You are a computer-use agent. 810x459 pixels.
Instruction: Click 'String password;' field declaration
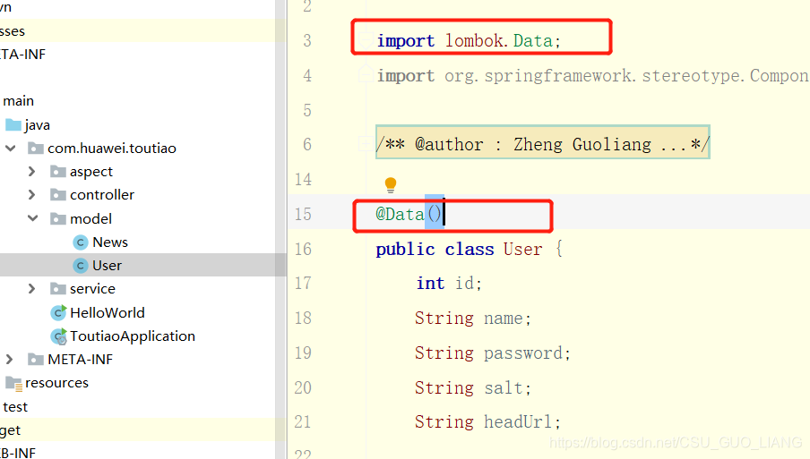(x=492, y=353)
